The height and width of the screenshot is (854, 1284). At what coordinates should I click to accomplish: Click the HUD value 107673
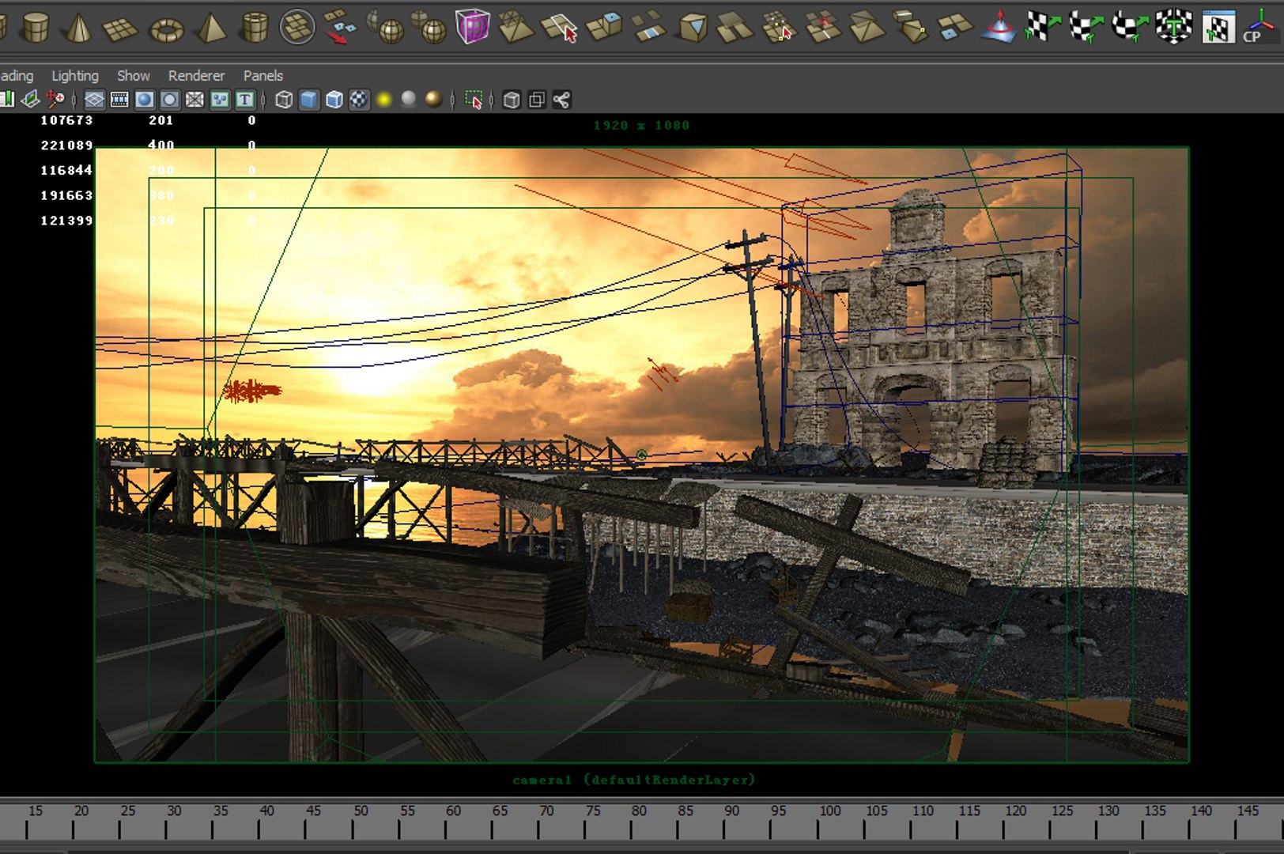pyautogui.click(x=66, y=120)
